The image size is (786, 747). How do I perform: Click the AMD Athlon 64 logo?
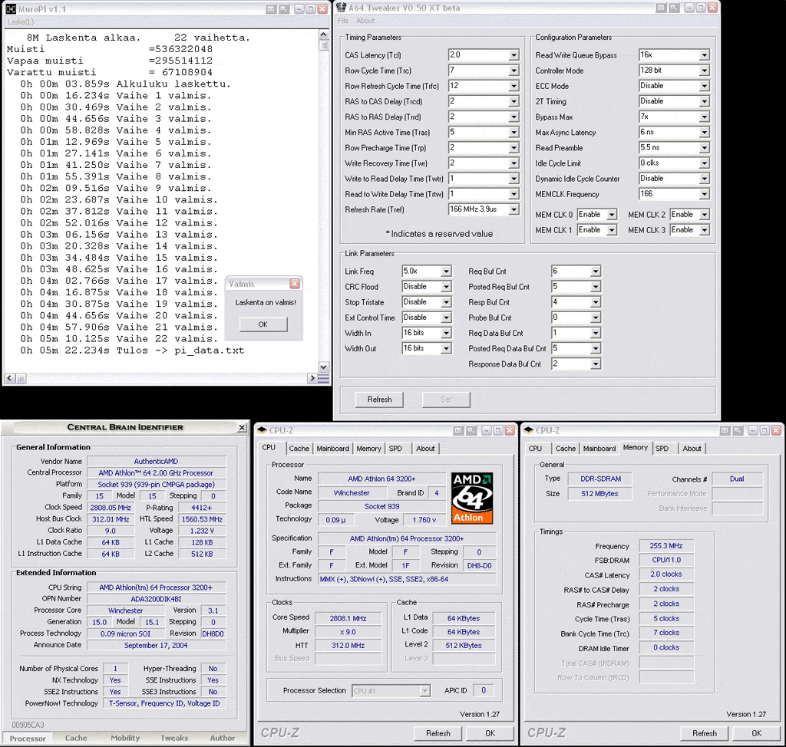tap(471, 498)
